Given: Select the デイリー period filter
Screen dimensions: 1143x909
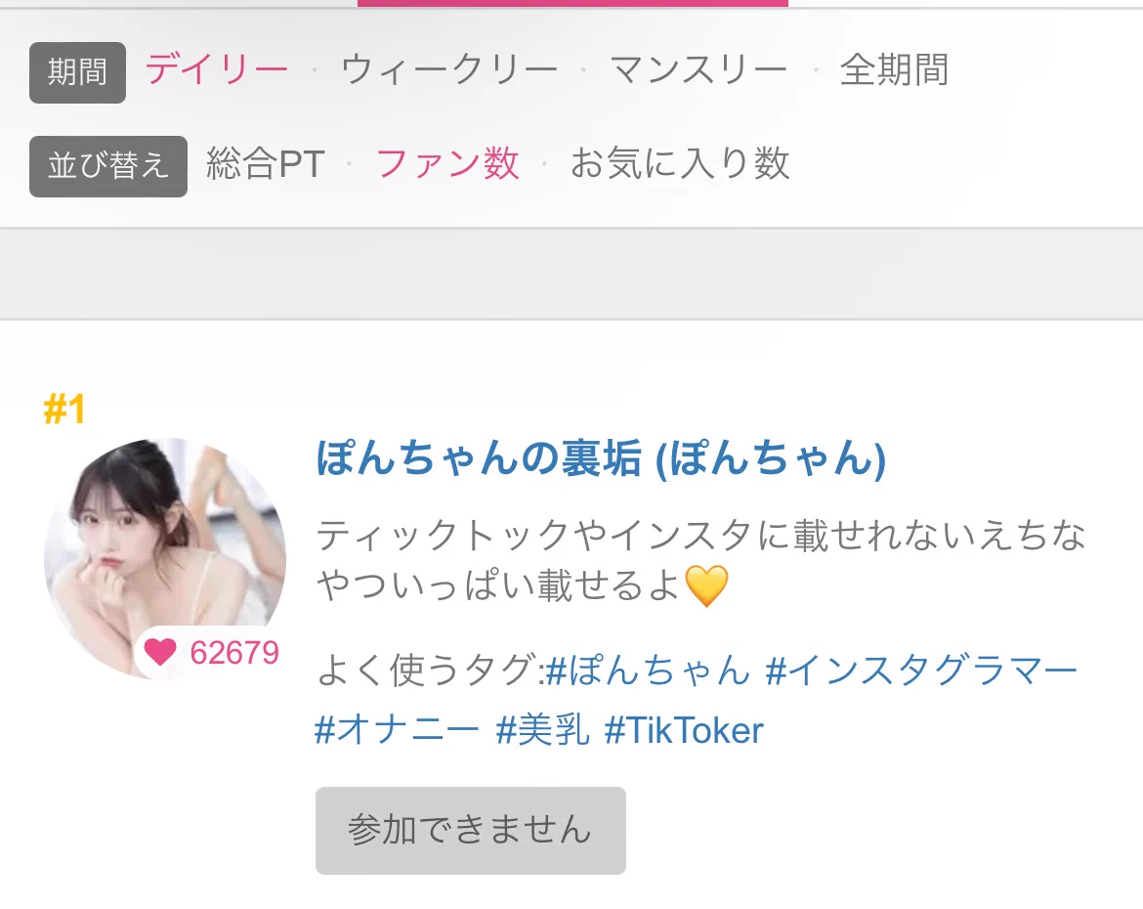Looking at the screenshot, I should [x=217, y=70].
